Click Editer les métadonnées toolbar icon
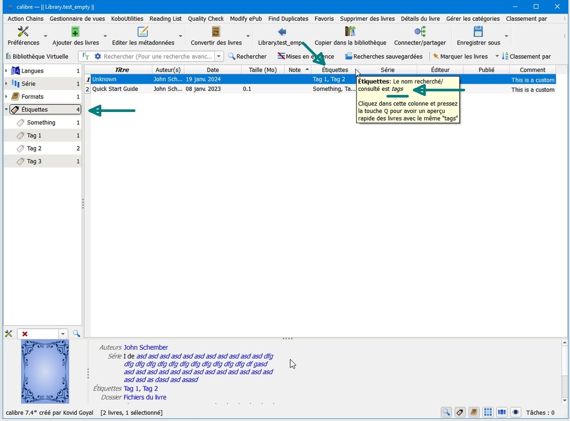 pos(143,32)
